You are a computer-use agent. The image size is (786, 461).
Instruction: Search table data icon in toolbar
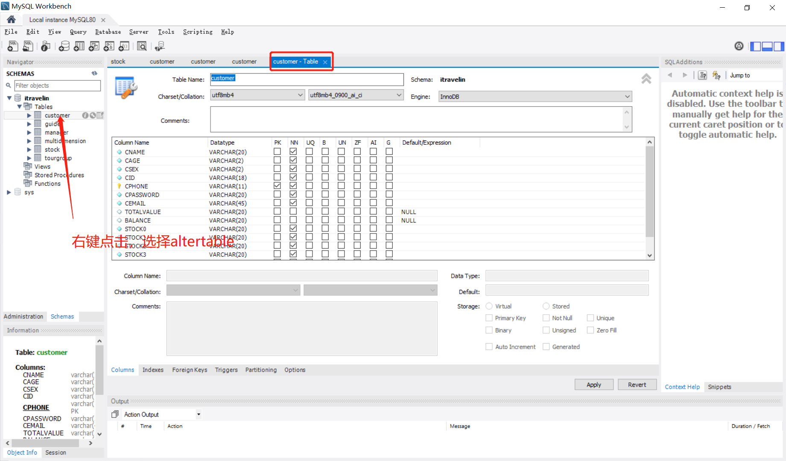(x=142, y=46)
